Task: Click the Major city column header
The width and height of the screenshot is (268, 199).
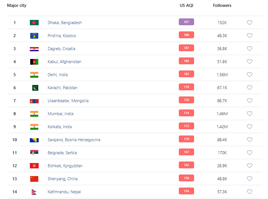Action: [16, 6]
